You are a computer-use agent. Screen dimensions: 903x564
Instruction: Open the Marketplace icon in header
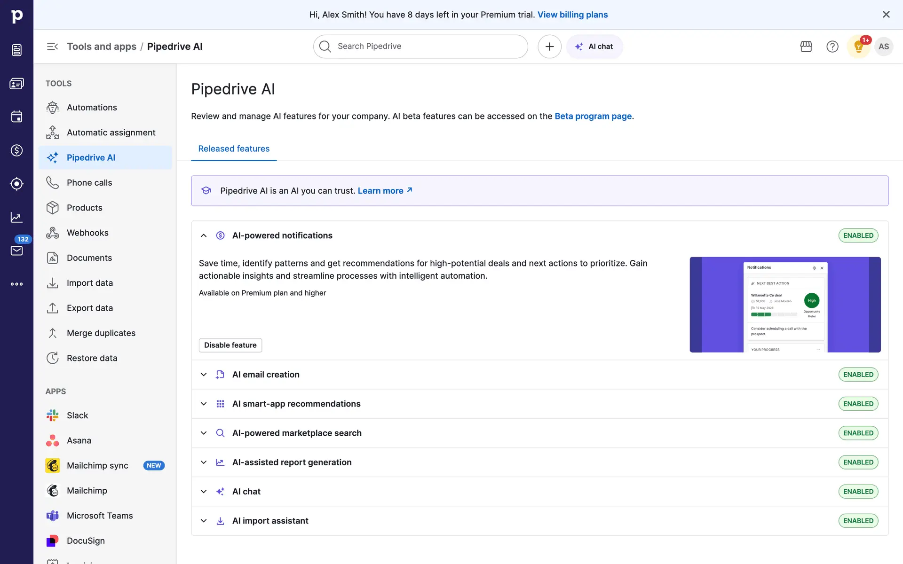tap(806, 47)
